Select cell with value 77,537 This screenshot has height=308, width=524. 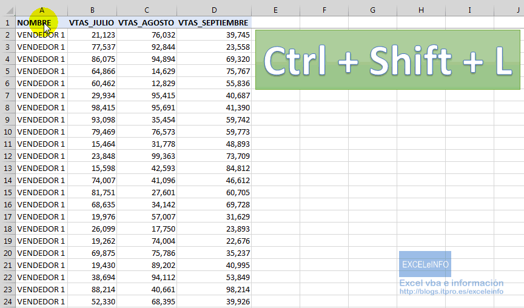tap(92, 47)
